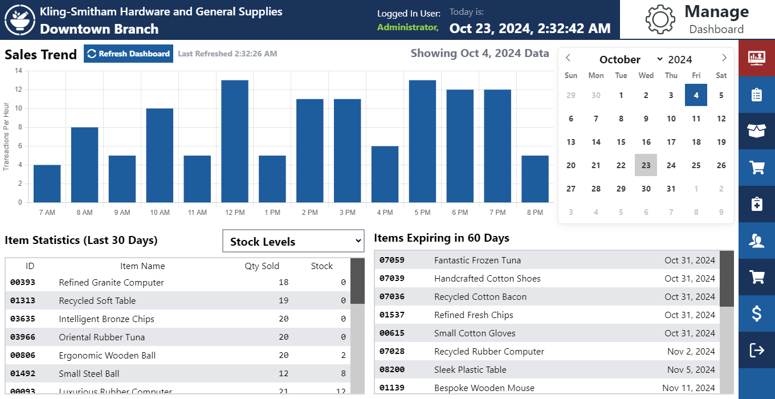Select October 23 on the calendar
Viewport: 775px width, 399px height.
click(x=646, y=165)
